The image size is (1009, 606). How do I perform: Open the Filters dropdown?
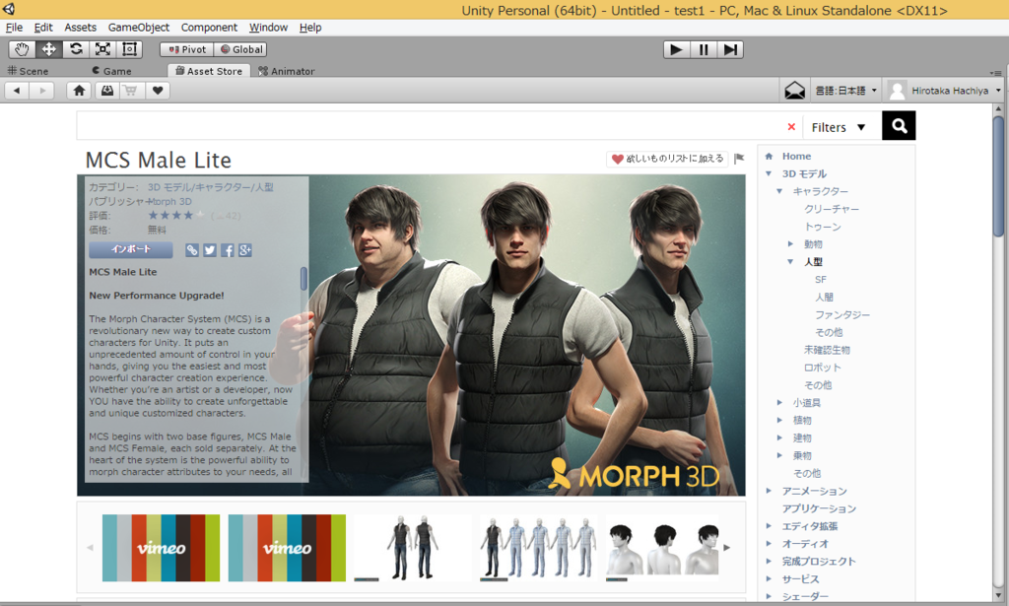(x=839, y=127)
